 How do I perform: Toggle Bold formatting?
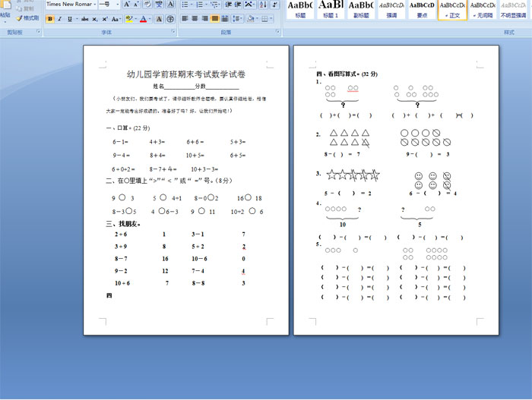tap(50, 19)
